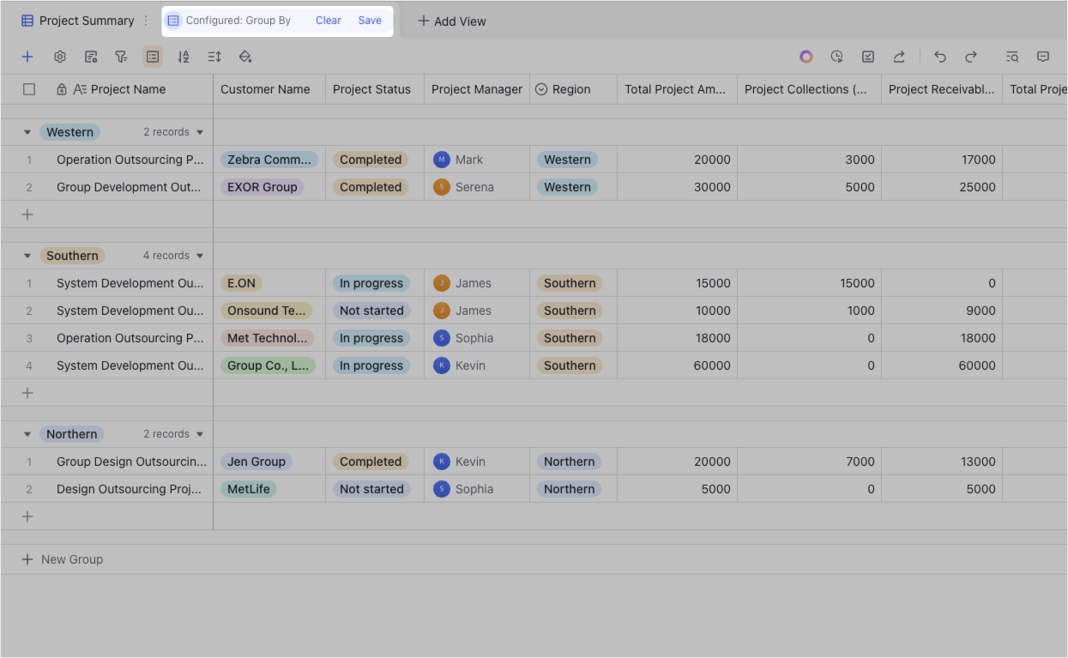The image size is (1068, 658).
Task: Select the Project Receivables column header
Action: point(942,89)
